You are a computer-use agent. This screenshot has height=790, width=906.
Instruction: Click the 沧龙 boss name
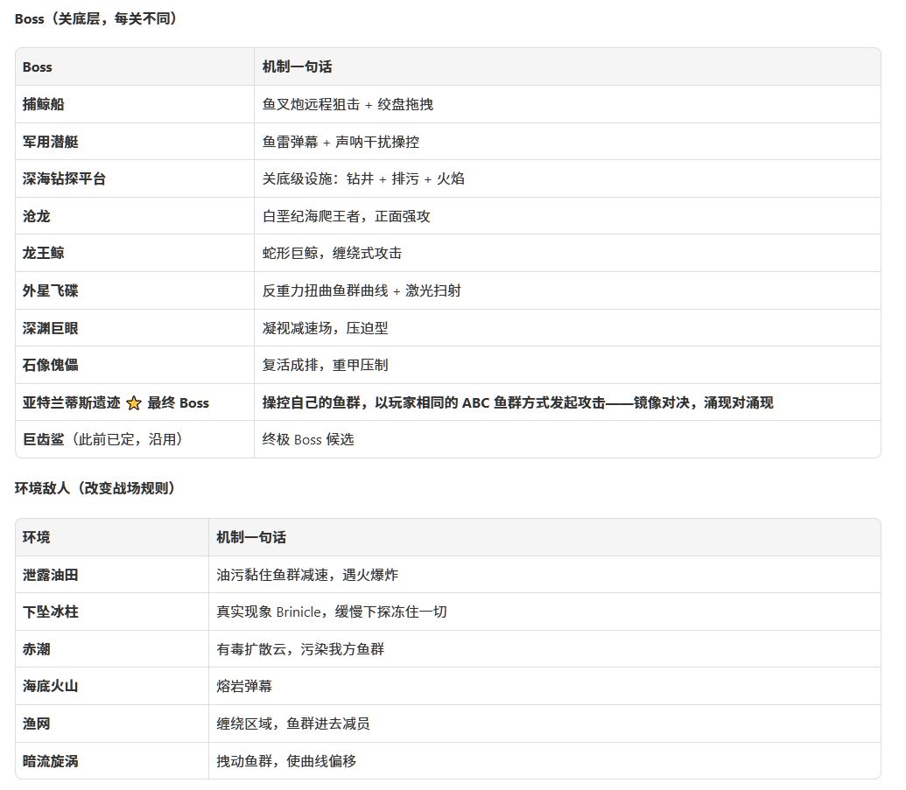point(37,216)
